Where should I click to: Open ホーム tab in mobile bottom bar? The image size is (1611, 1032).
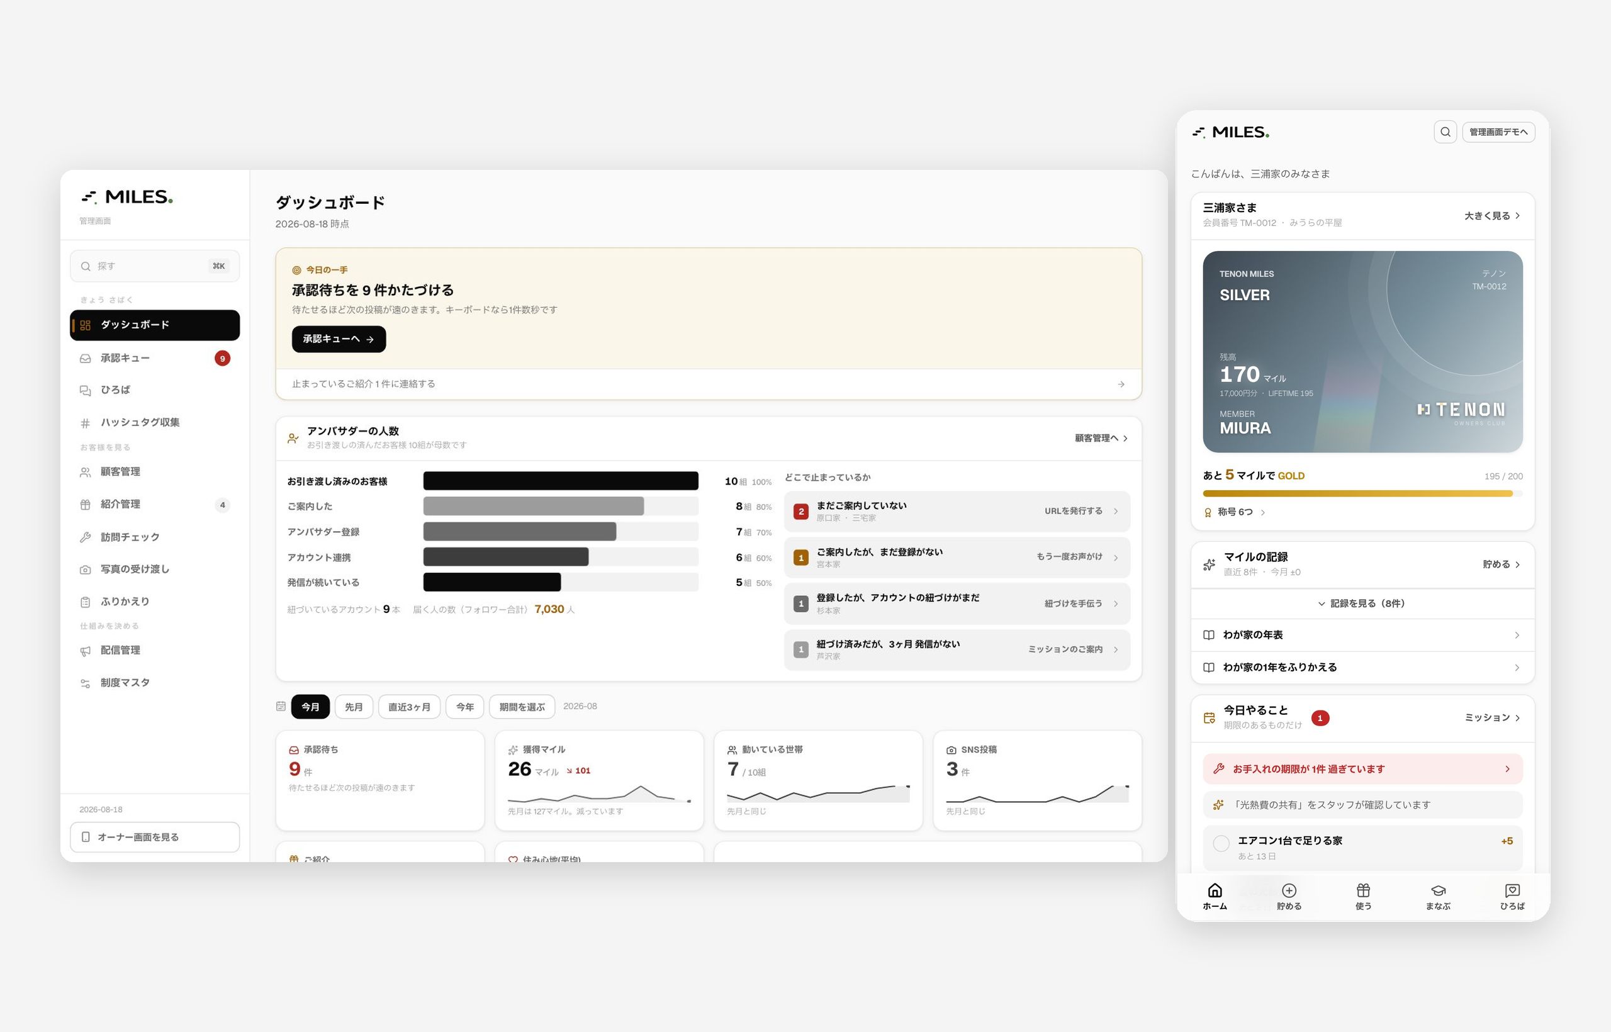coord(1215,897)
